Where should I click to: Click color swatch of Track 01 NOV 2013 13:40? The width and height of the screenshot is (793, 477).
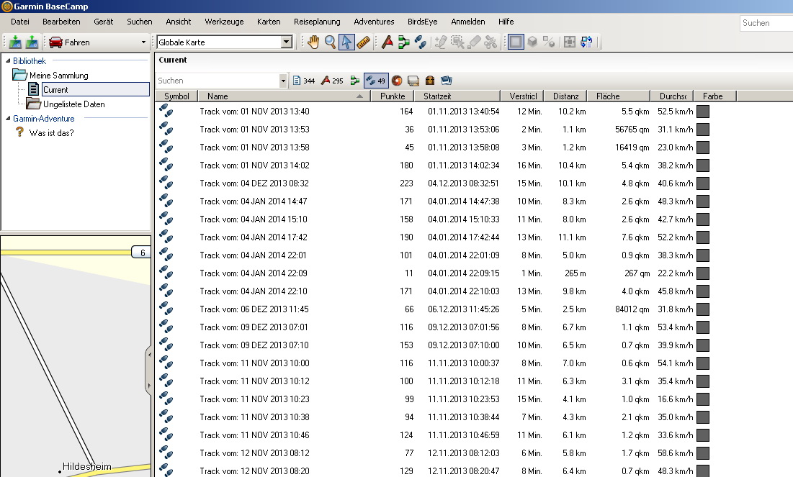703,112
